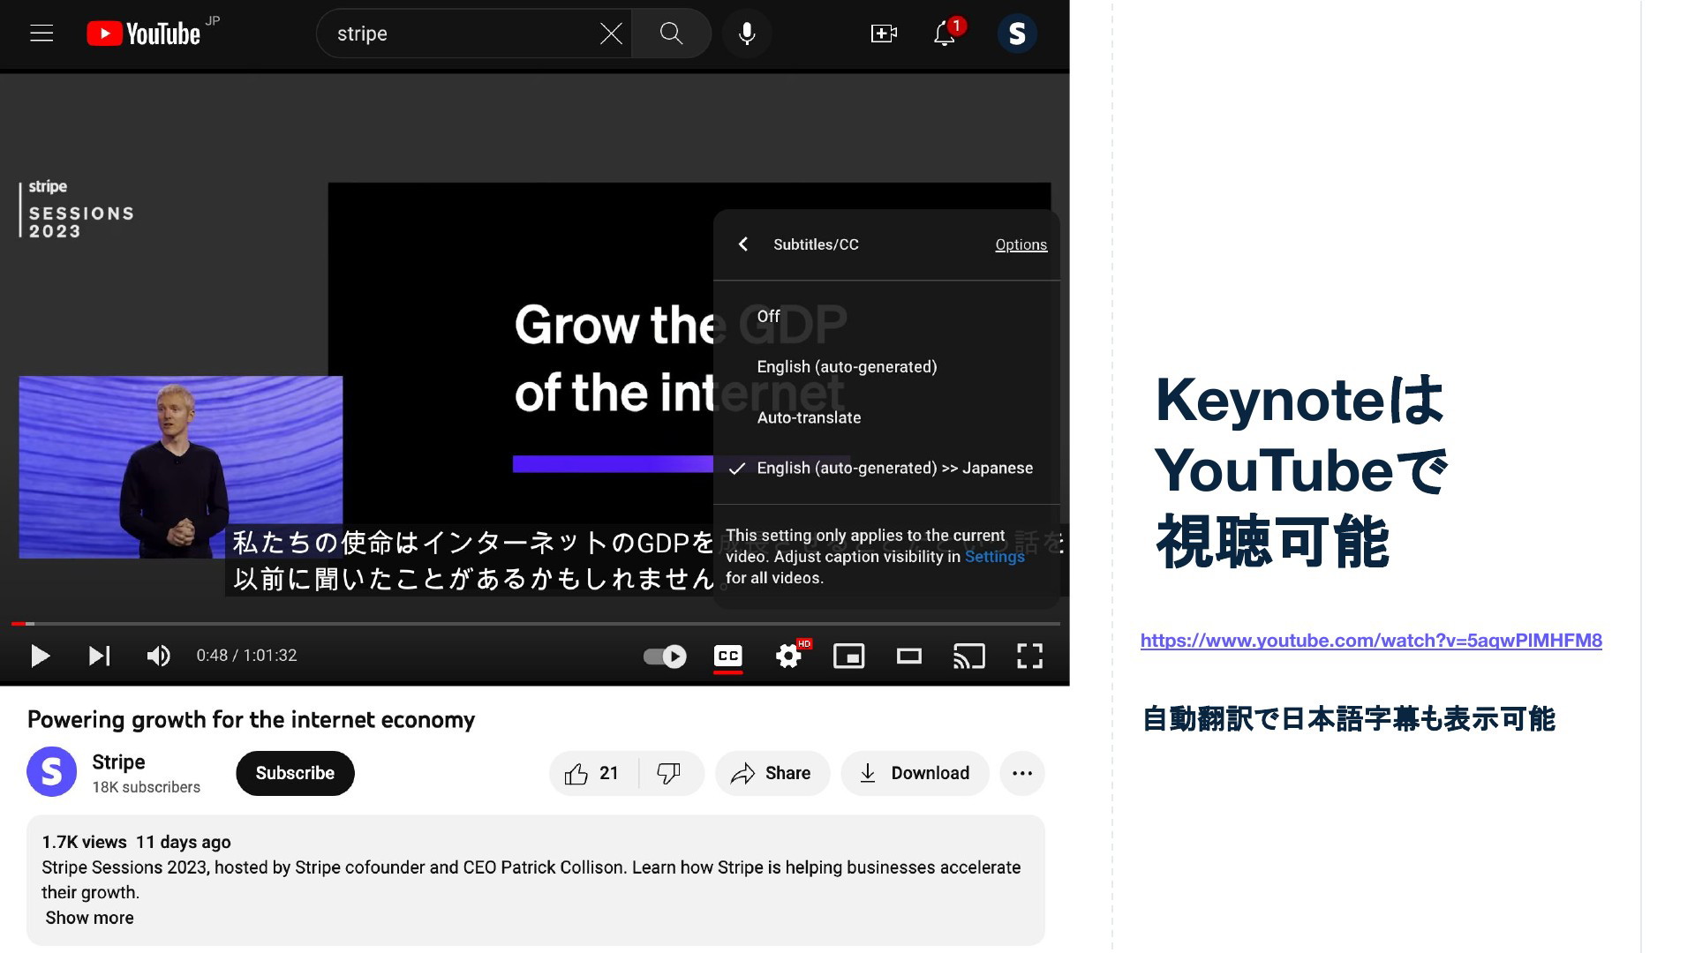Click the video title Powering growth text

tap(251, 720)
